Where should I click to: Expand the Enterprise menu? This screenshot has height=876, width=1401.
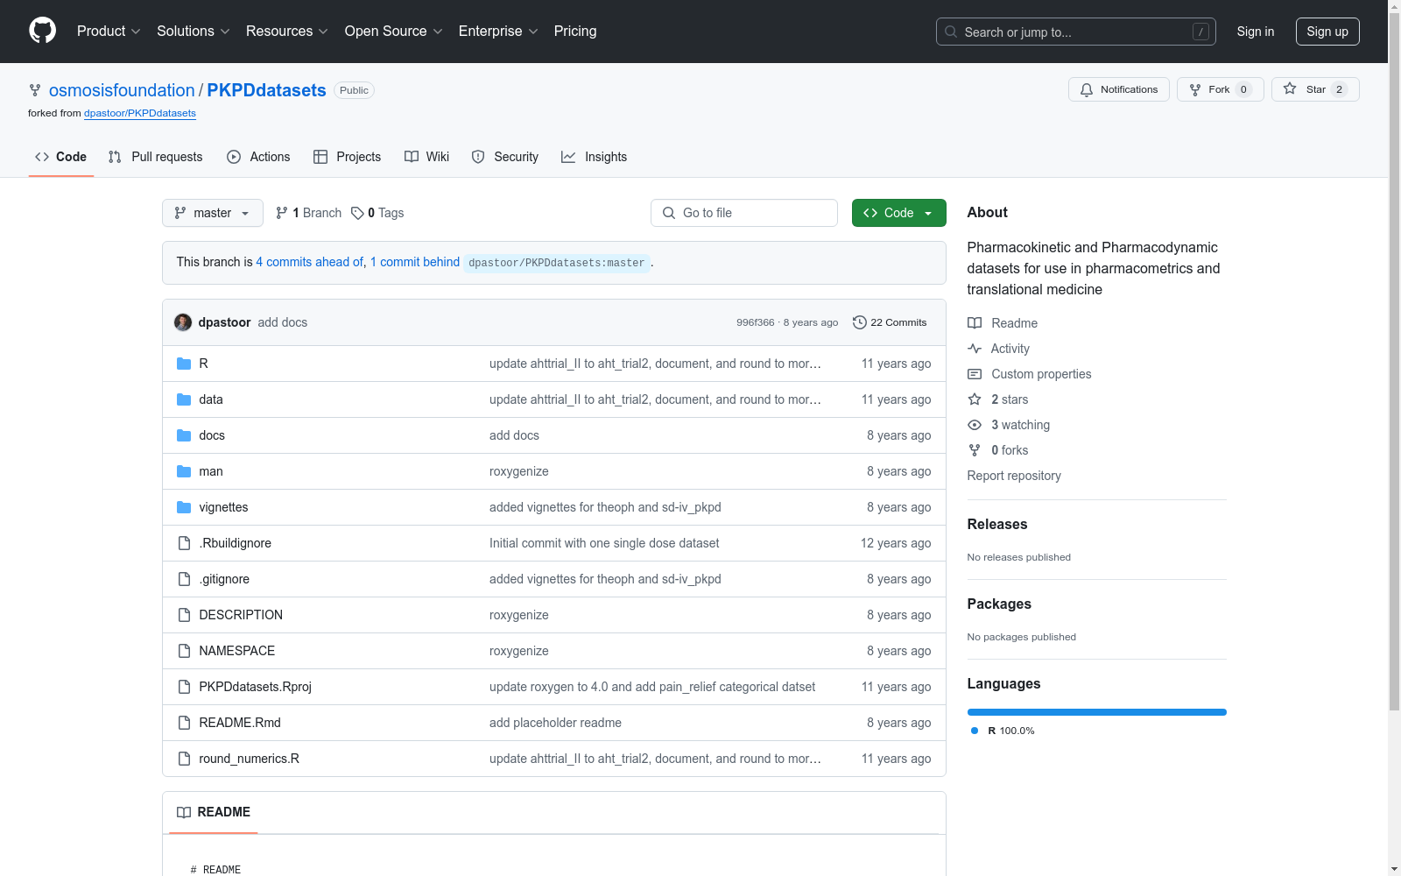pos(498,31)
